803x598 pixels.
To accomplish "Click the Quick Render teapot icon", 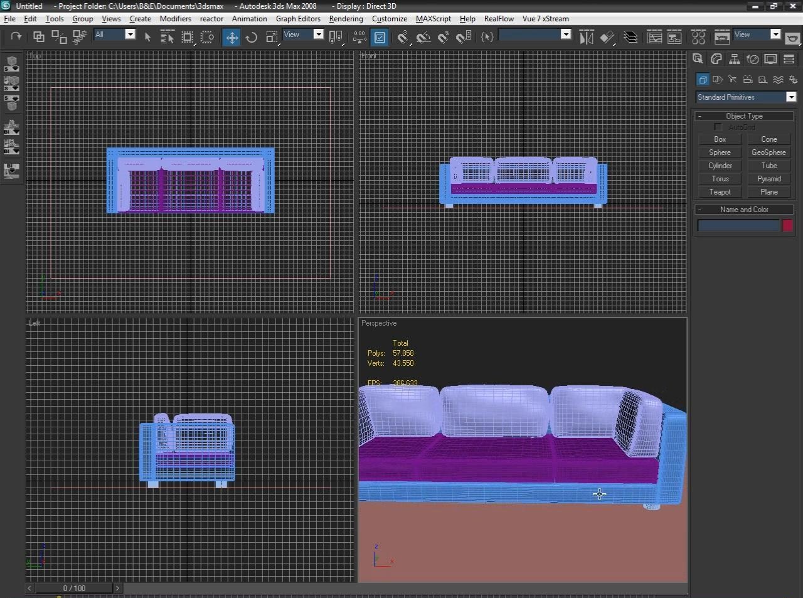I will pos(792,38).
